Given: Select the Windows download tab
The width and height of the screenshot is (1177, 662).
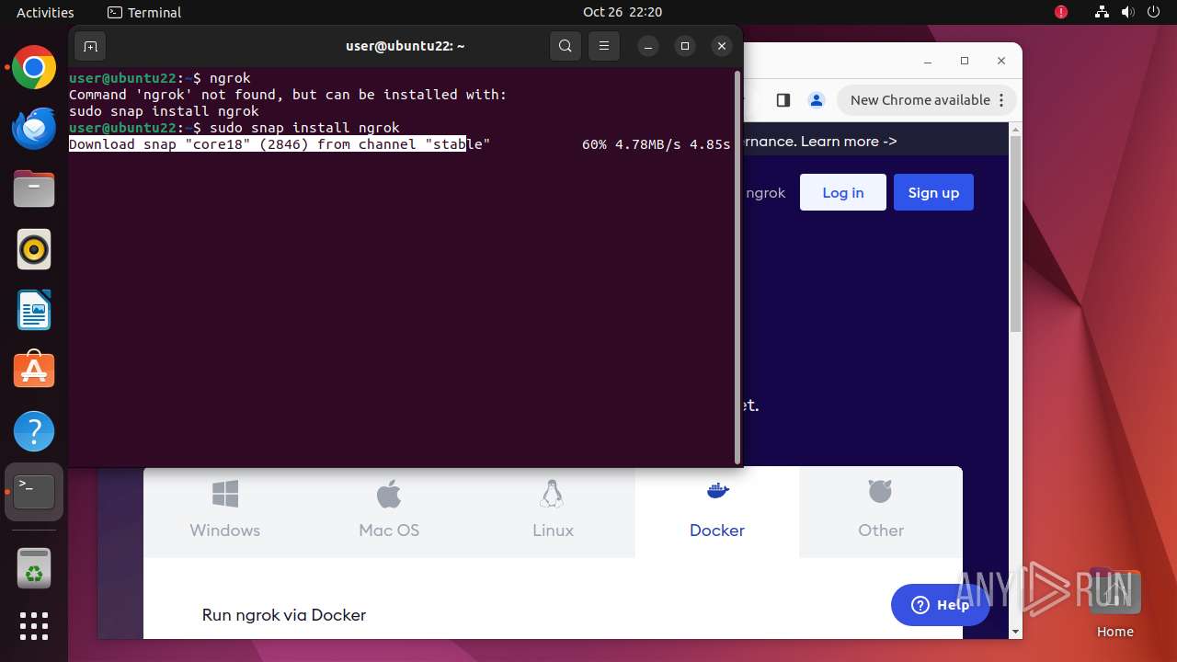Looking at the screenshot, I should click(225, 511).
